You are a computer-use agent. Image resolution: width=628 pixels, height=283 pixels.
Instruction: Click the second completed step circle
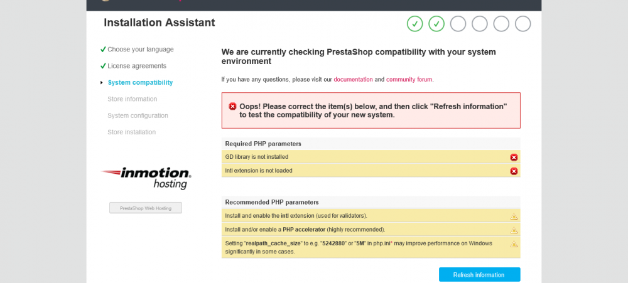pos(436,24)
